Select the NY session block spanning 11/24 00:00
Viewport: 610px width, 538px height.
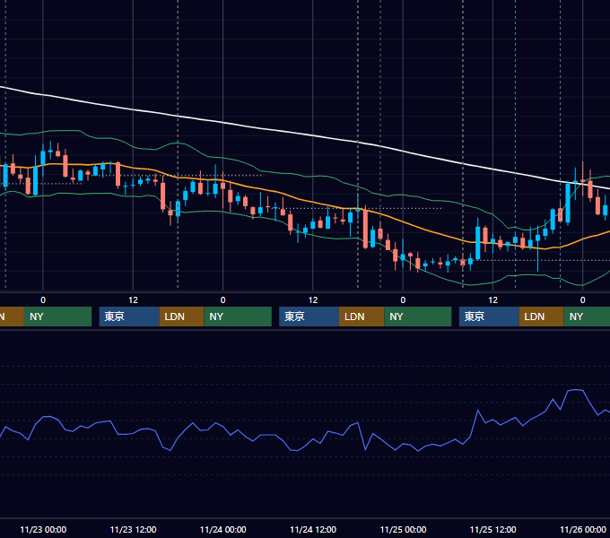(238, 317)
